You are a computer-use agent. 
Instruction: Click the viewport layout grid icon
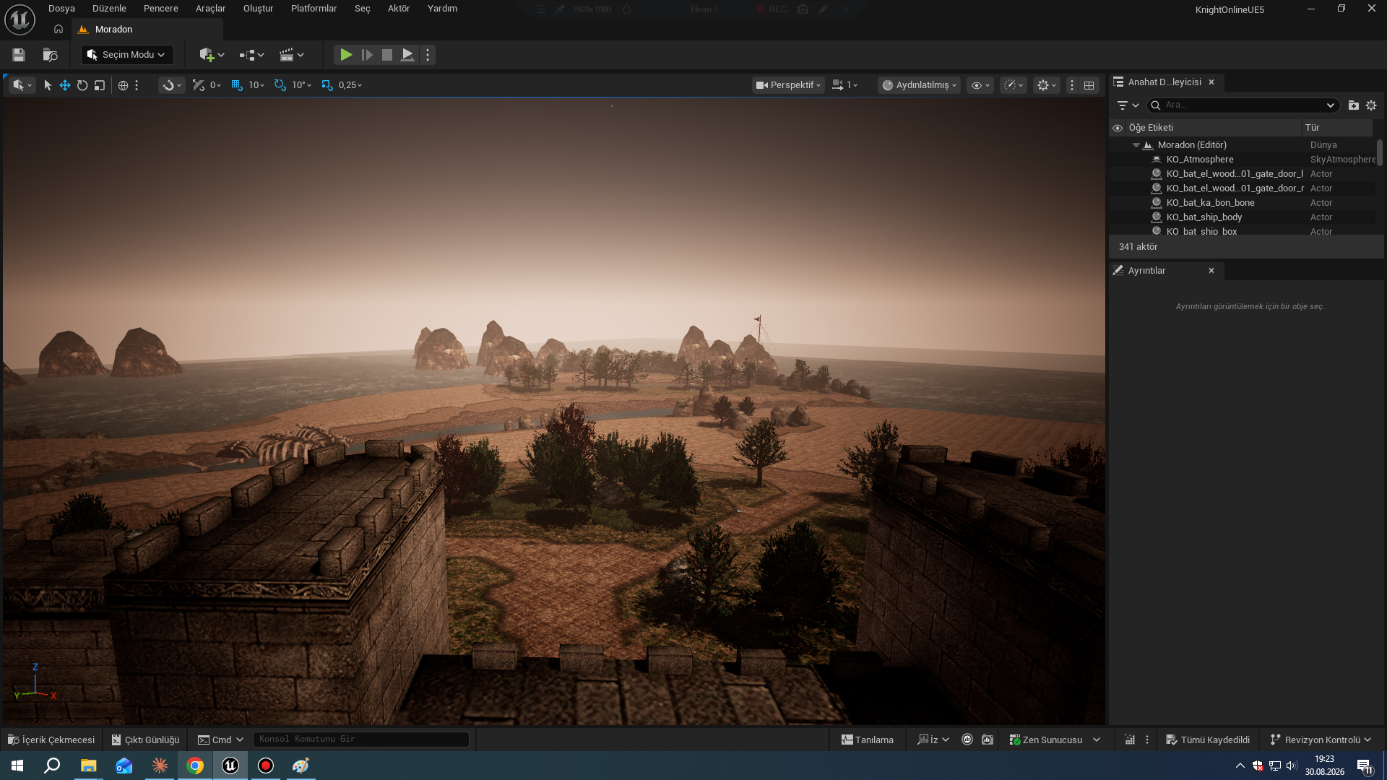(1089, 85)
